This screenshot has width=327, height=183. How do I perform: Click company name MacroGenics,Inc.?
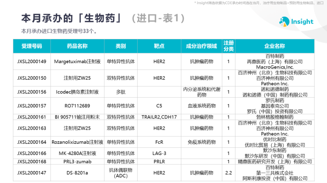[x=275, y=67]
